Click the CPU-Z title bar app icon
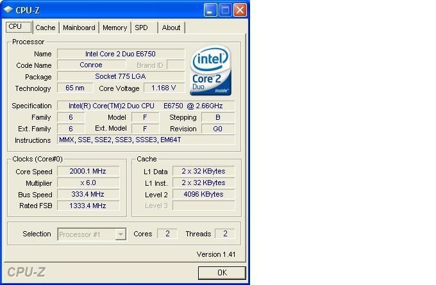Screen dimensions: 436x285 click(8, 10)
